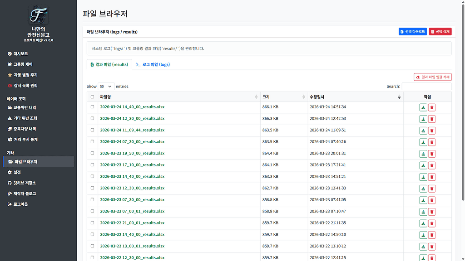
Task: Select the 결과 파일 (results) tab
Action: 109,64
